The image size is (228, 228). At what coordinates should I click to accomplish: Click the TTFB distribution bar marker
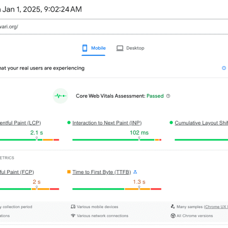139,187
